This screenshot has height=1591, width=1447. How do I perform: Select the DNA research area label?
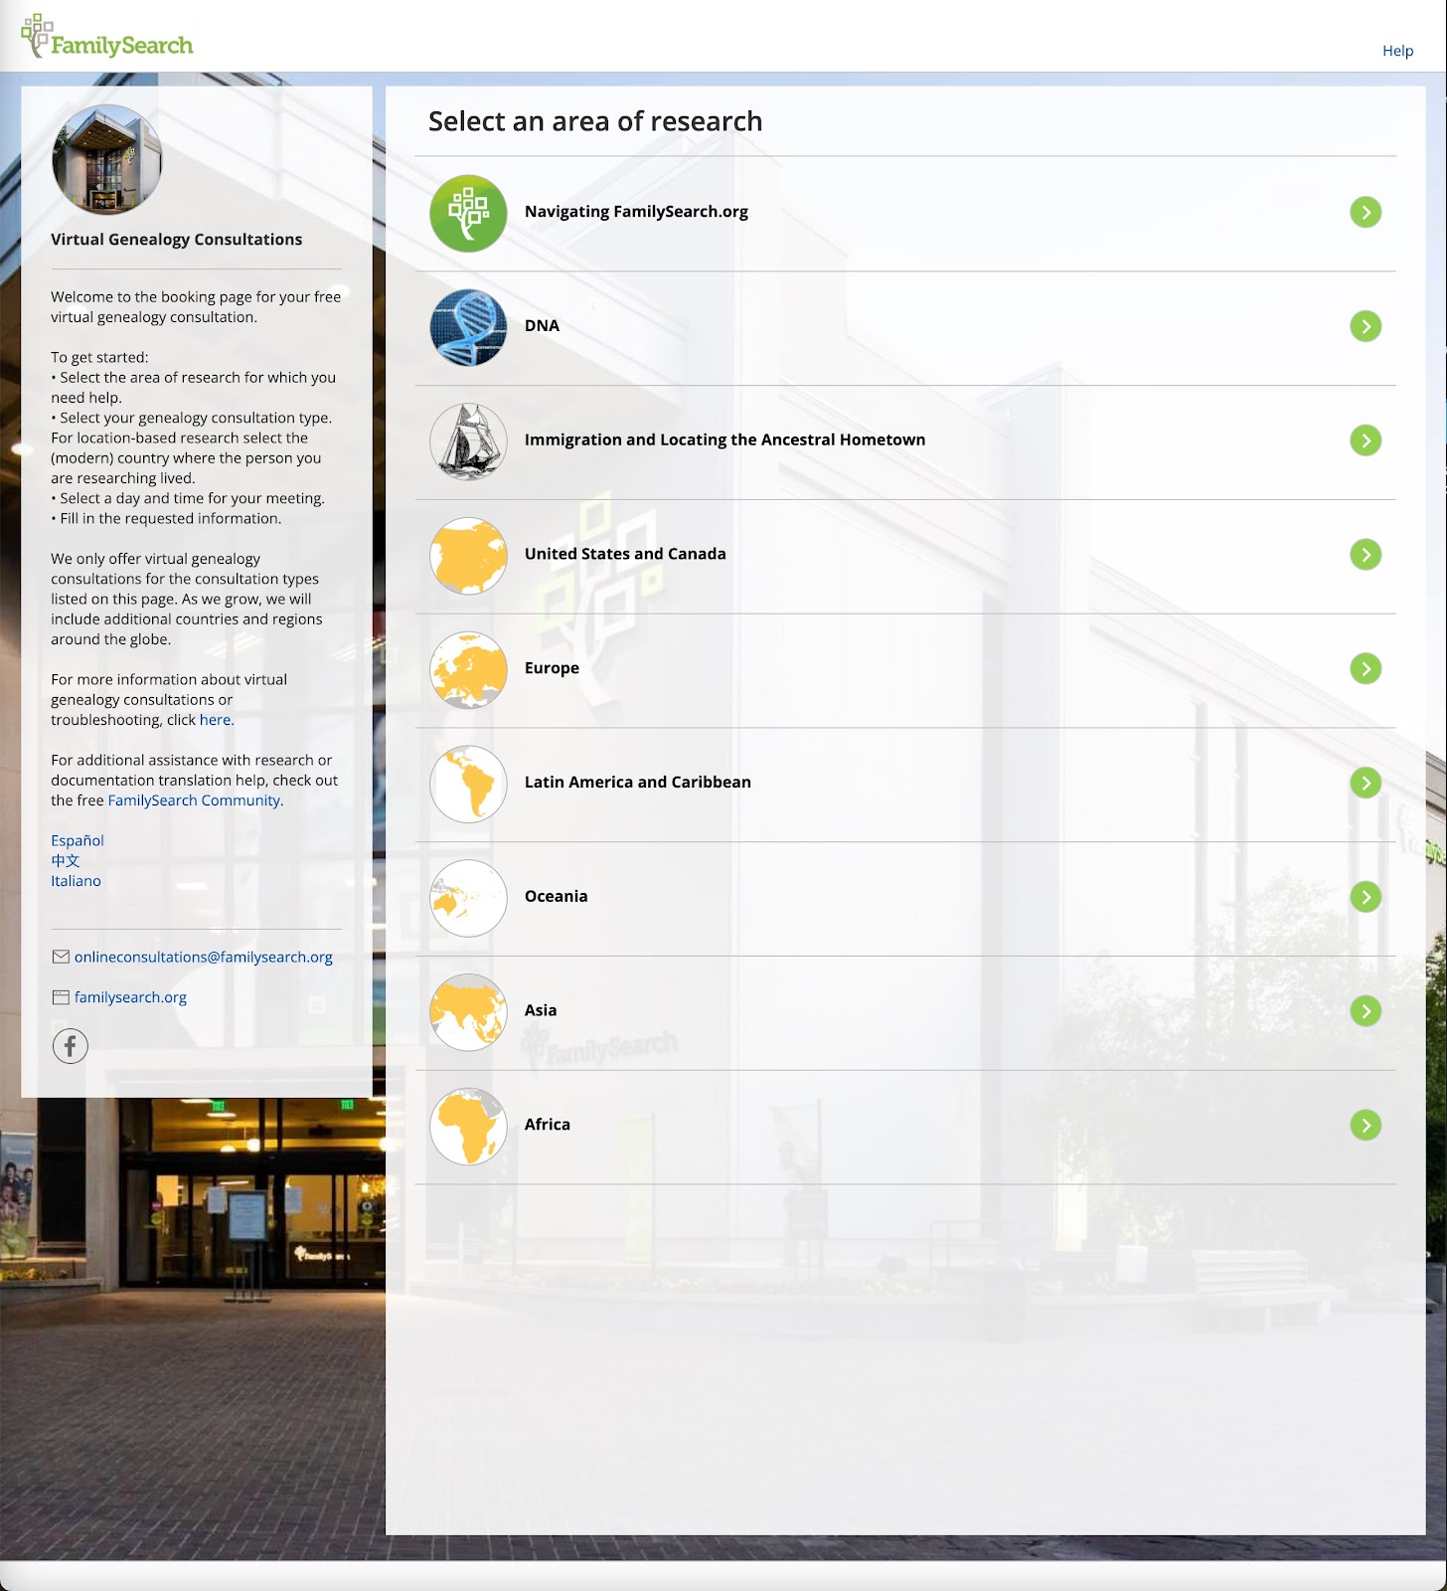pos(542,326)
